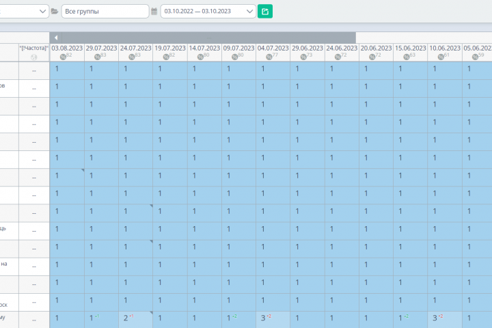Select the 1 +1 cell under 29.07.2023
This screenshot has height=328, width=492.
pyautogui.click(x=101, y=320)
